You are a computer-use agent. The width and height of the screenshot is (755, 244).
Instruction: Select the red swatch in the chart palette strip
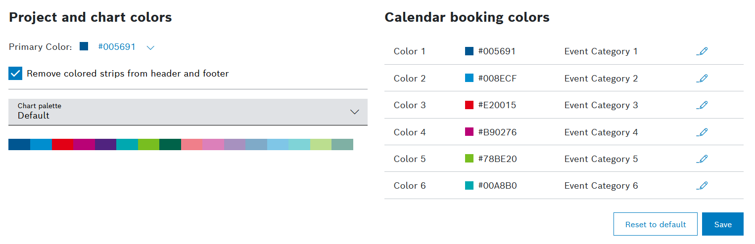tap(62, 144)
